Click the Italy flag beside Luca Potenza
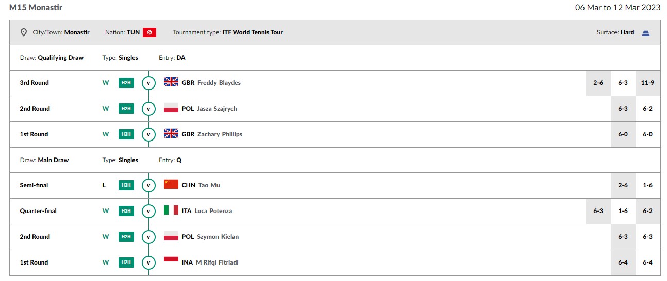Viewport: 667px width, 281px height. (x=171, y=210)
